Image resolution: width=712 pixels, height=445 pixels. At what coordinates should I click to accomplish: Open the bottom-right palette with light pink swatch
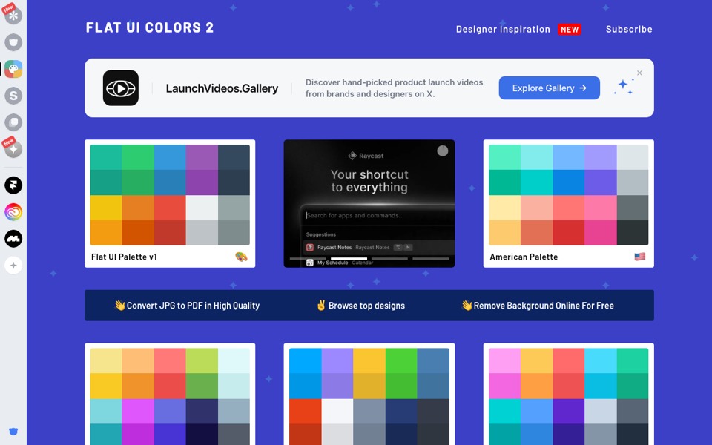(x=569, y=394)
